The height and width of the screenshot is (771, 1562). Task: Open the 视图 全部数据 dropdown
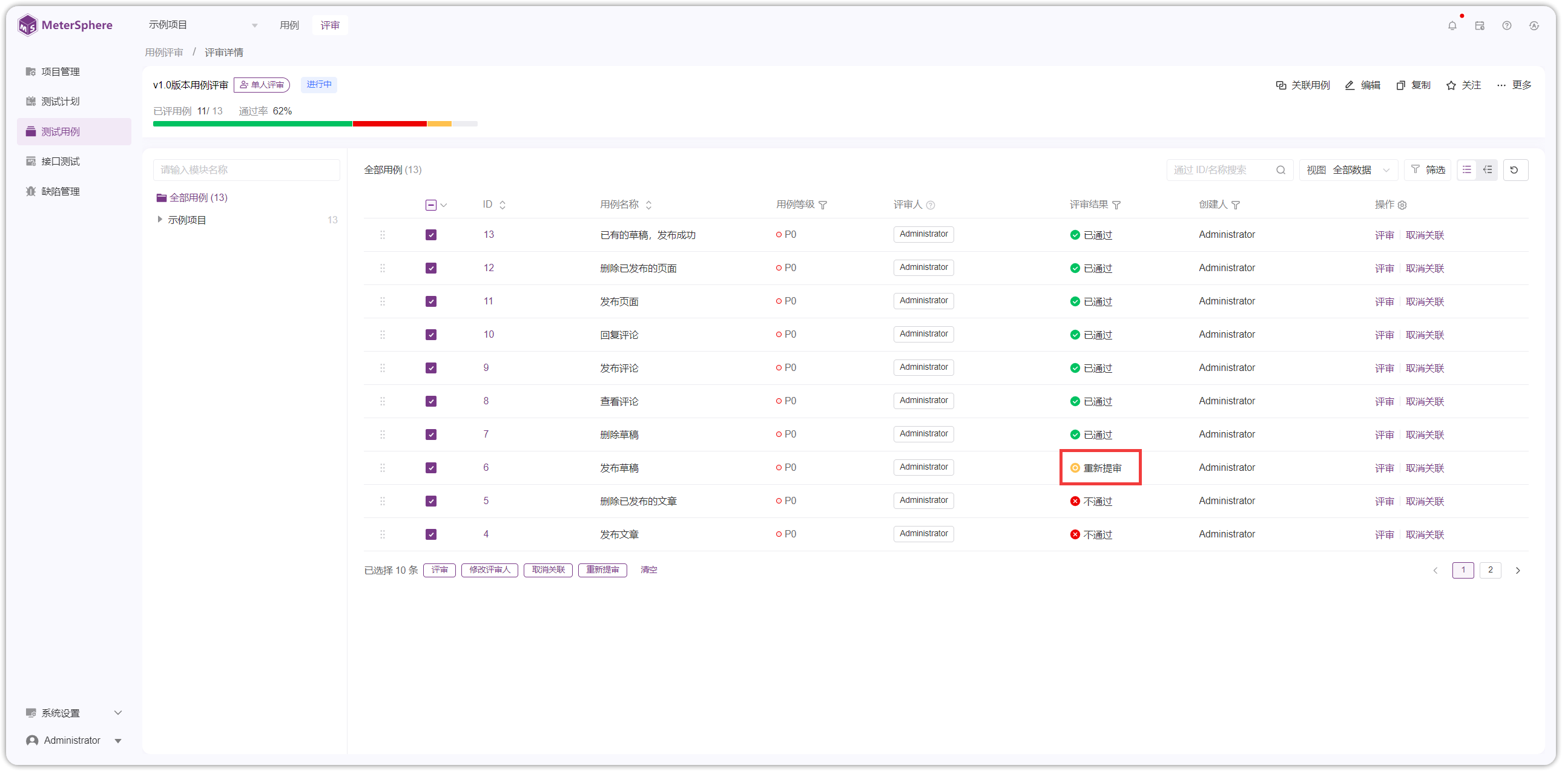[x=1348, y=169]
